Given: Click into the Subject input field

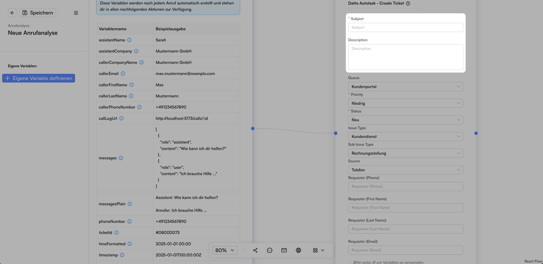Looking at the screenshot, I should point(406,27).
